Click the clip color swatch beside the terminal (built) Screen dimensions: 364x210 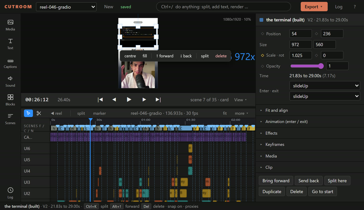click(x=262, y=20)
